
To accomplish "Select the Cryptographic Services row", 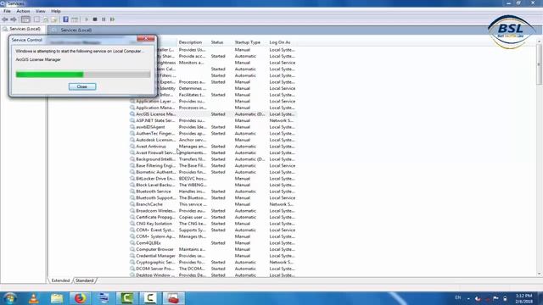I will (213, 262).
